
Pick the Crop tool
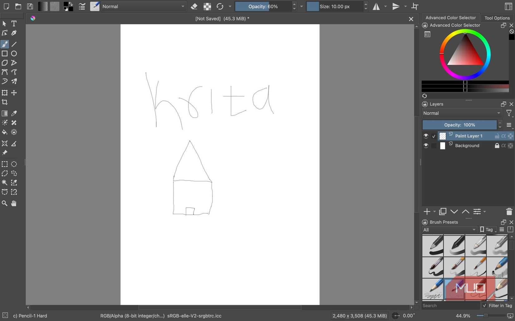(5, 102)
